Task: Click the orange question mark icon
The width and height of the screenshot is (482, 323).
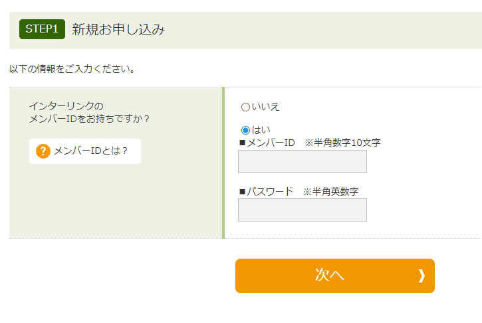Action: tap(43, 151)
